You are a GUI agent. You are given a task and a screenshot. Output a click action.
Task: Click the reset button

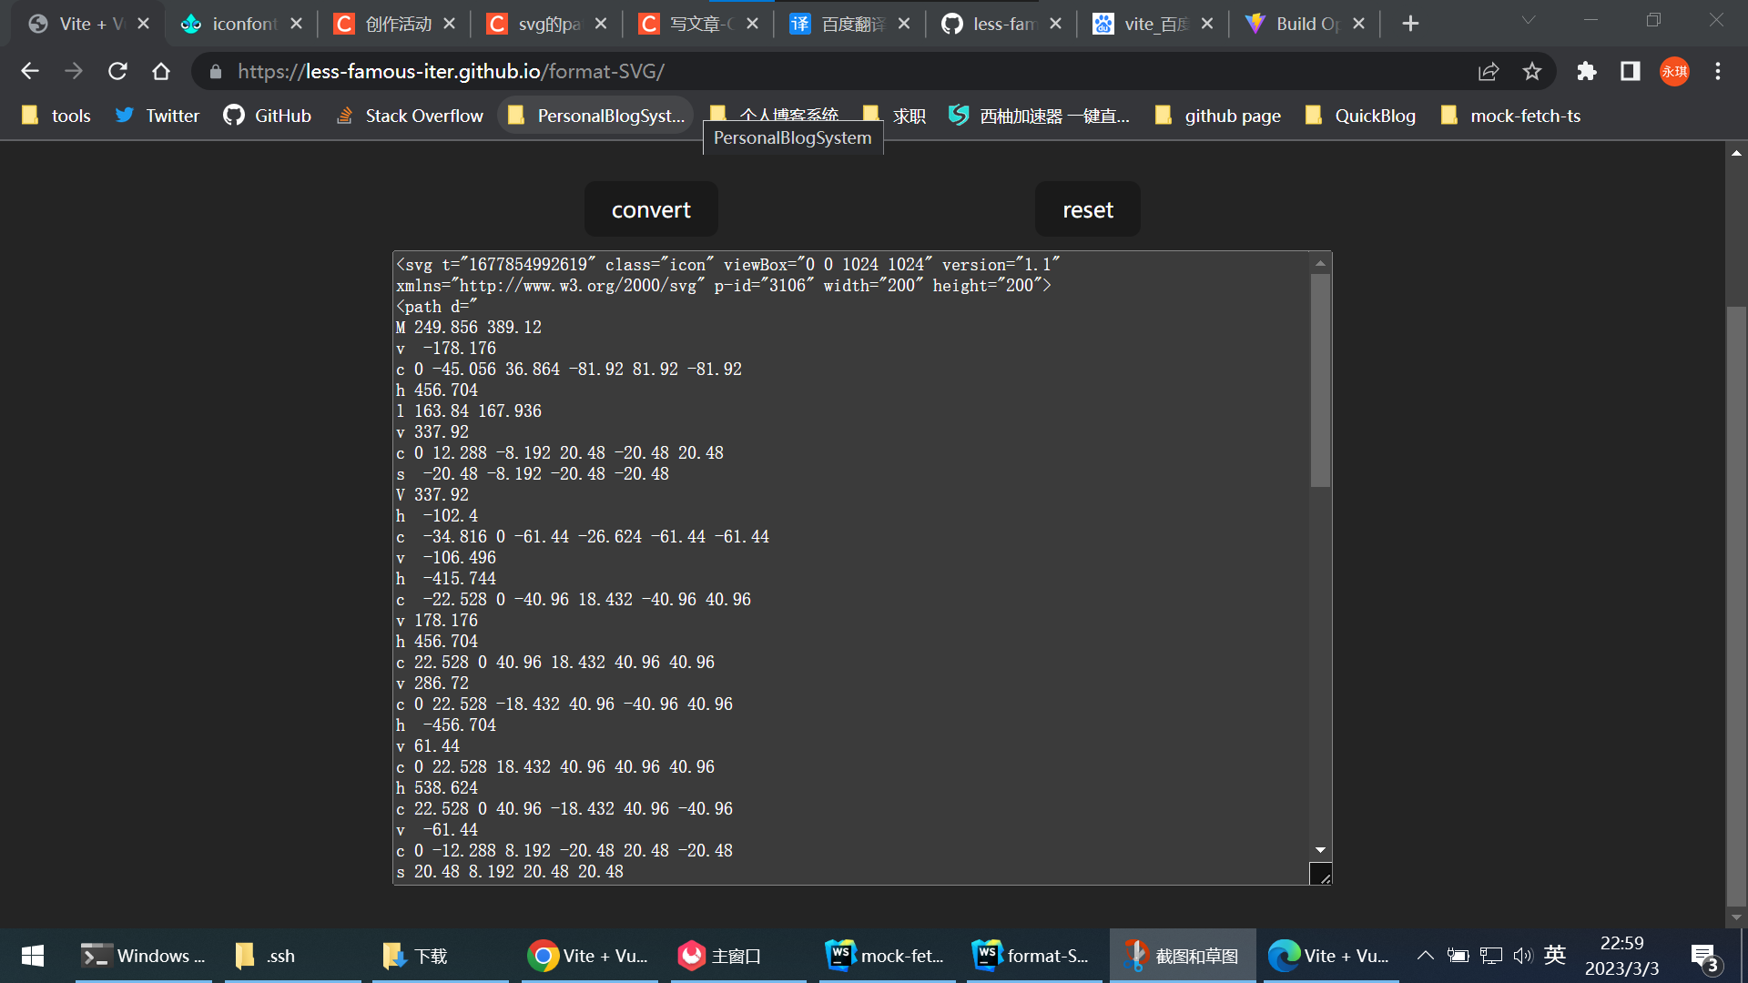coord(1087,208)
